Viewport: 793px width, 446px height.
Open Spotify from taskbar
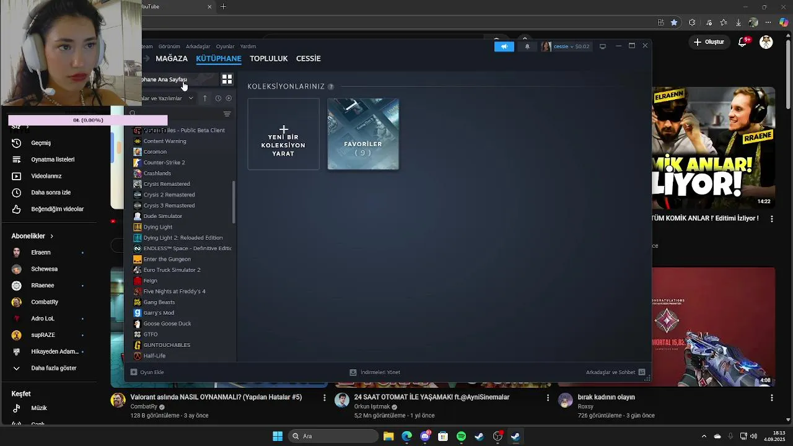(x=461, y=436)
